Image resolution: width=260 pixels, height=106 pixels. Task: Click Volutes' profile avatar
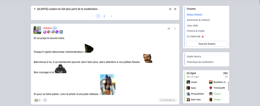37,30
